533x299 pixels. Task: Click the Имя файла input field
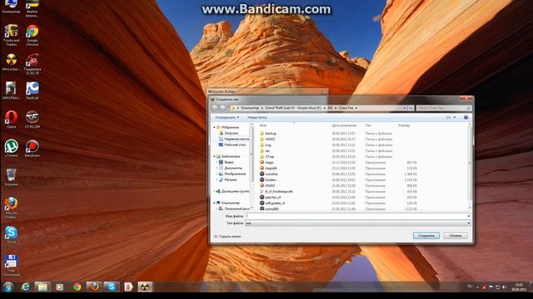pyautogui.click(x=357, y=216)
